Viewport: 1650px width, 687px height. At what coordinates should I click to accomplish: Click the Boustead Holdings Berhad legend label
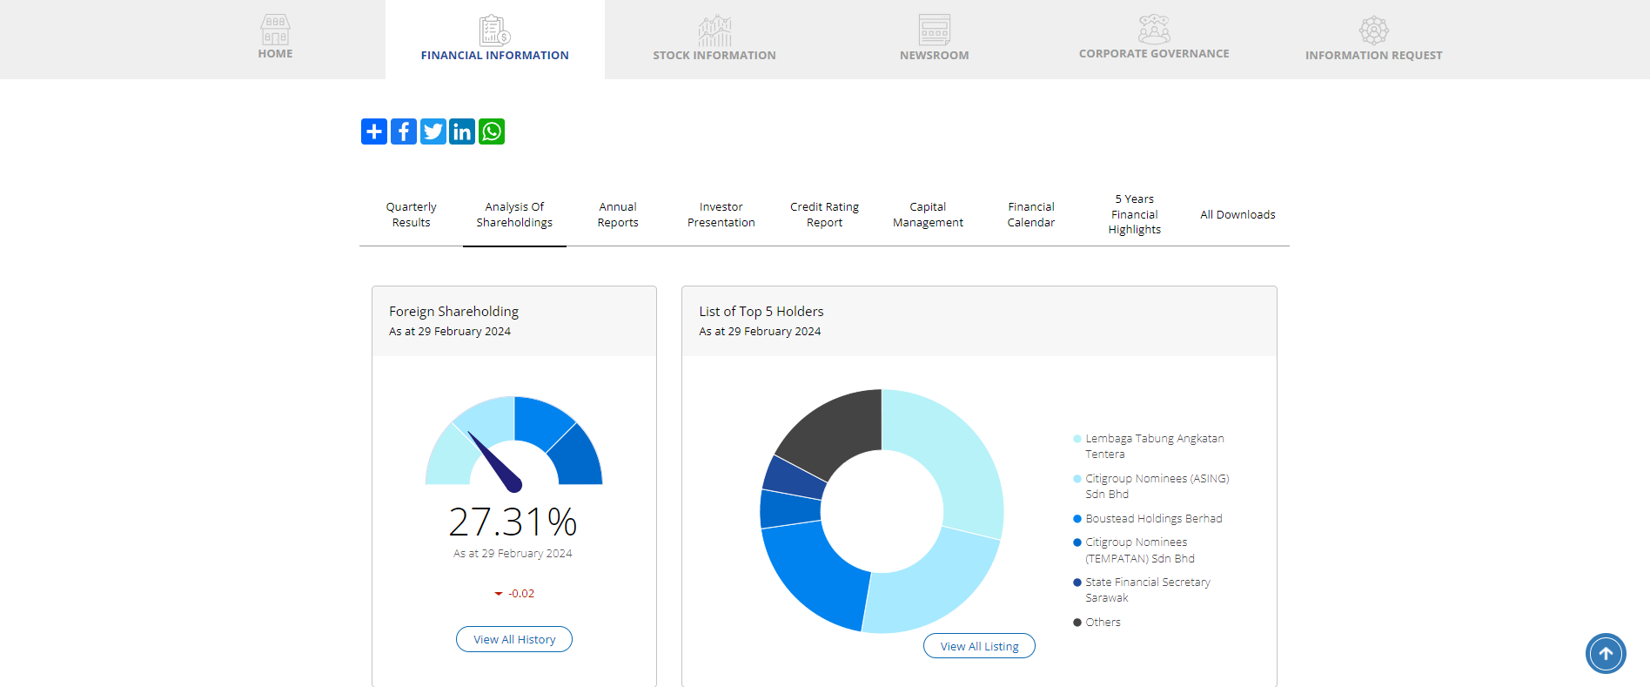1154,519
